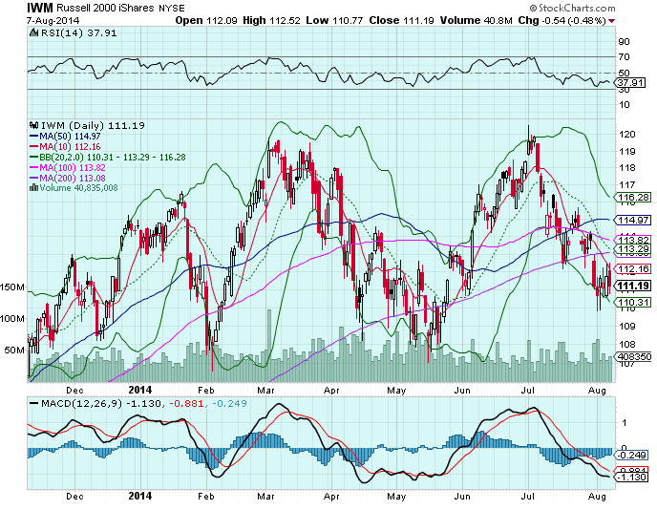Click the 50M label on the volume axis
The width and height of the screenshot is (657, 510).
click(x=14, y=350)
